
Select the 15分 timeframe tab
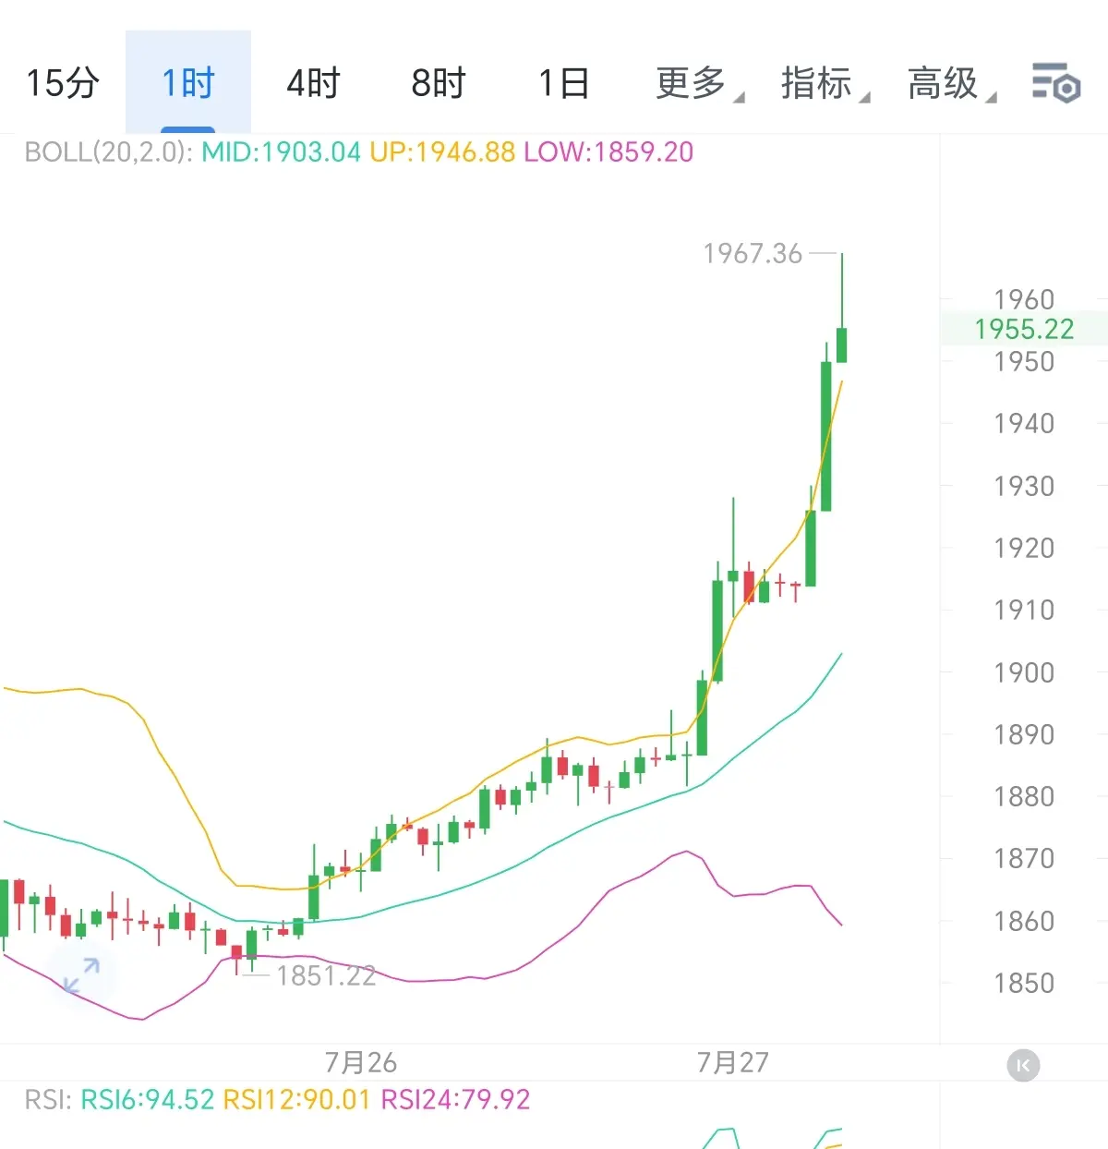pyautogui.click(x=63, y=83)
